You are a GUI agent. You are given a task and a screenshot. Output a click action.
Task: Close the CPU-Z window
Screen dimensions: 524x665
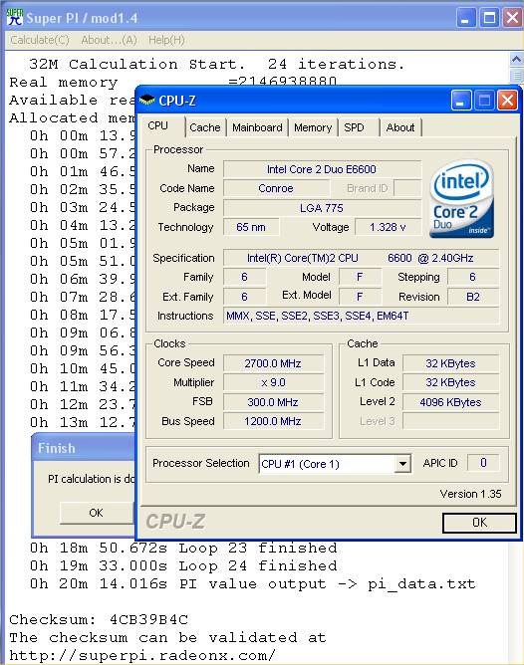(x=507, y=101)
